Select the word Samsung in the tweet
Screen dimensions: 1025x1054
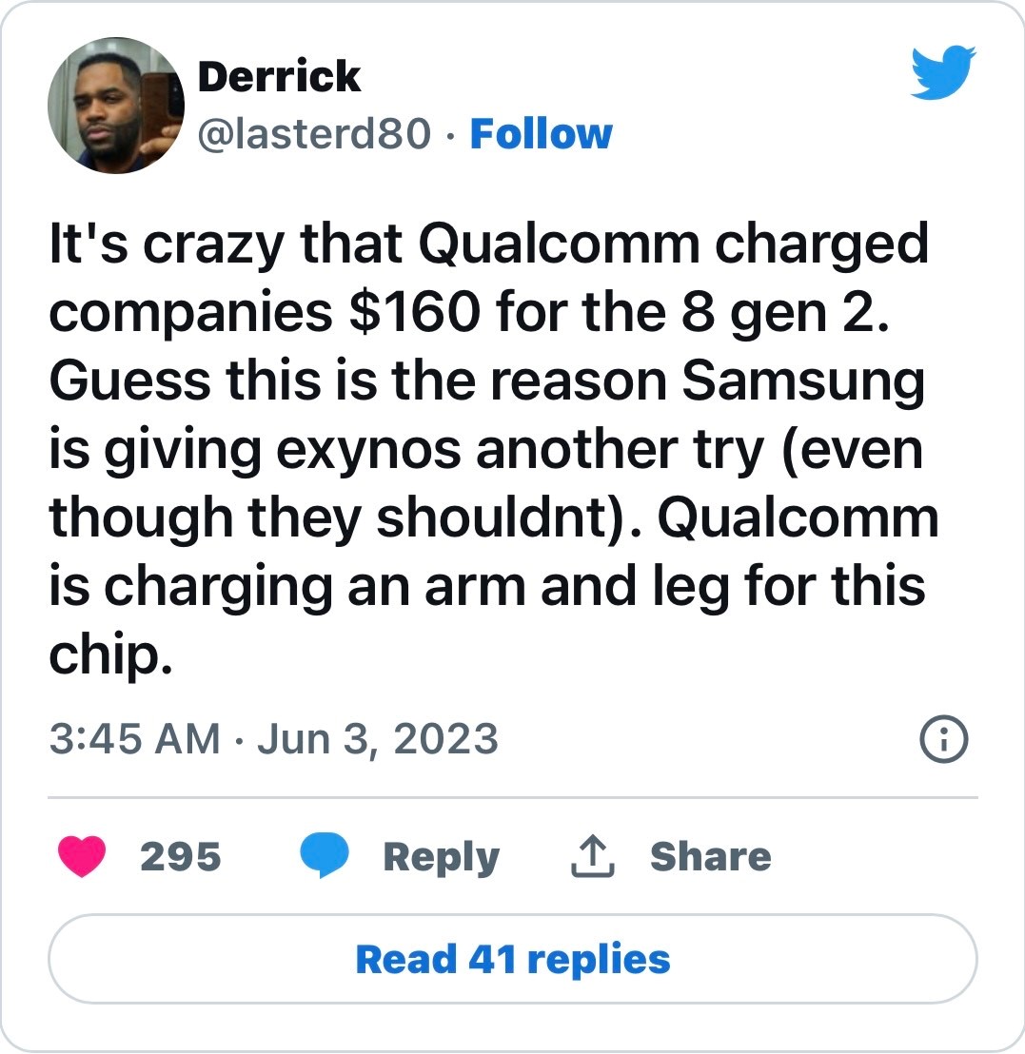(803, 382)
